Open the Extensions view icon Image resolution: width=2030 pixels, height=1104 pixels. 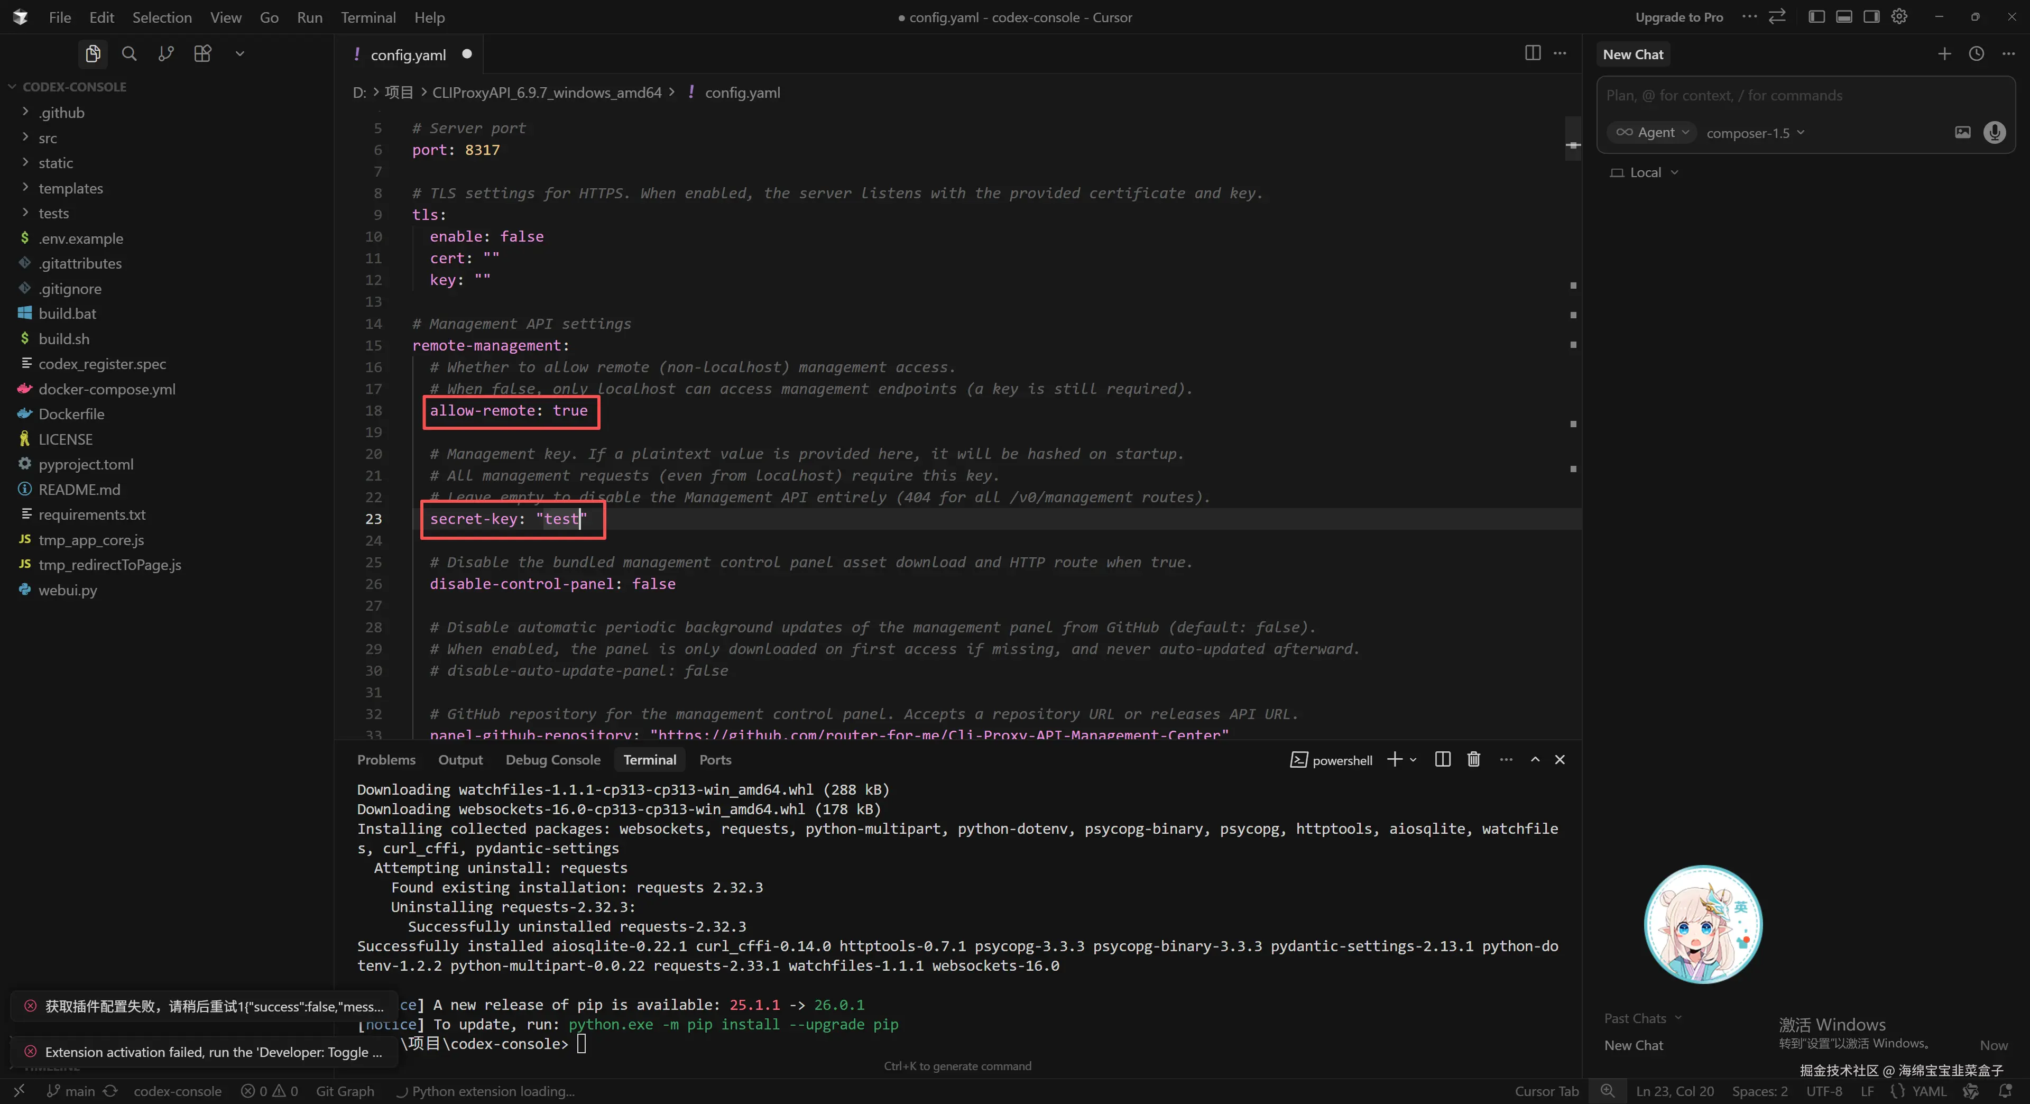click(202, 53)
